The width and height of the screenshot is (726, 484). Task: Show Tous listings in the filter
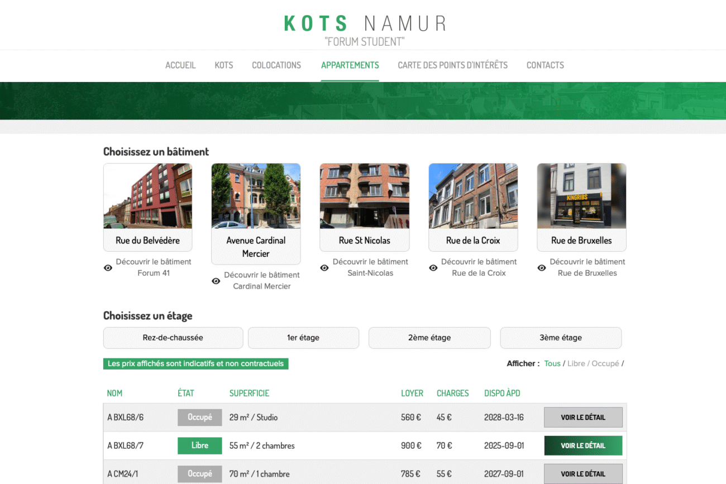coord(552,363)
